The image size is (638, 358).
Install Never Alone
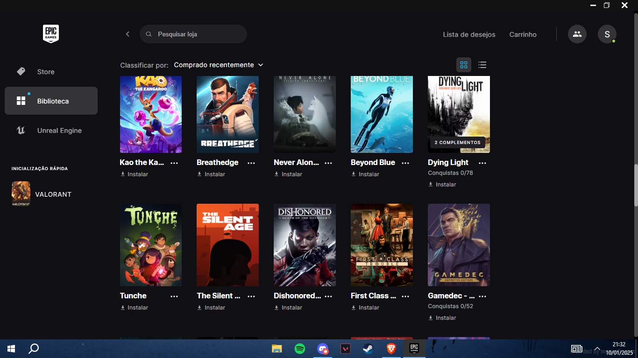click(288, 174)
